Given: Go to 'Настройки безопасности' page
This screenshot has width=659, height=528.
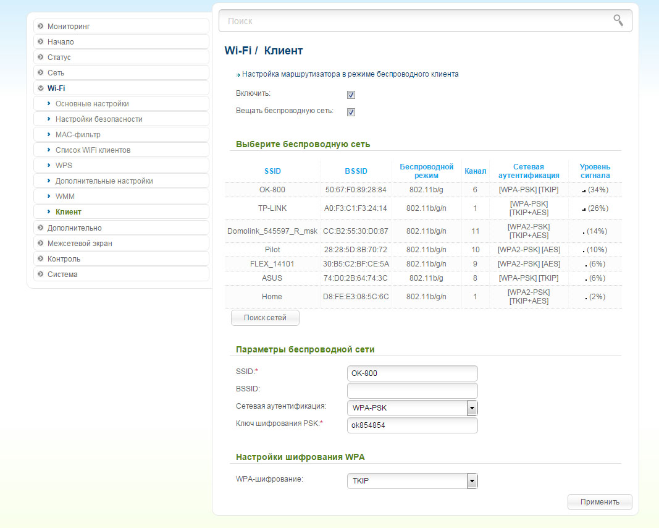Looking at the screenshot, I should 99,119.
